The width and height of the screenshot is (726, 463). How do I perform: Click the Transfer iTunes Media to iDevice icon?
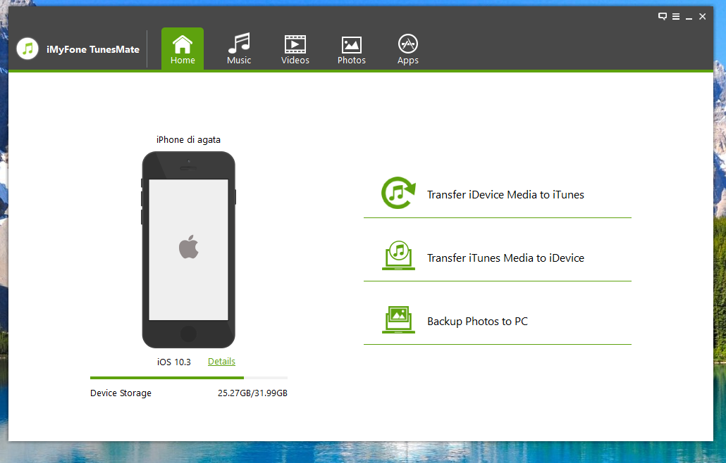pyautogui.click(x=399, y=255)
